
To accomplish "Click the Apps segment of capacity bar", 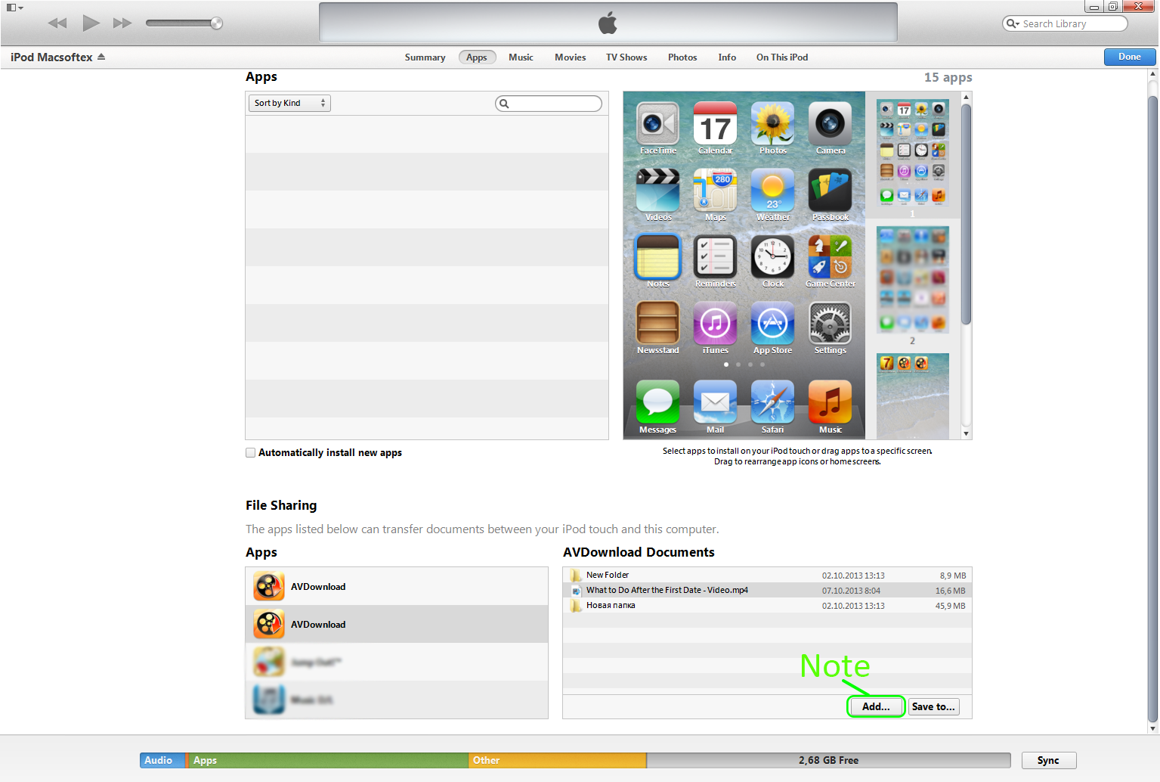I will pos(328,760).
